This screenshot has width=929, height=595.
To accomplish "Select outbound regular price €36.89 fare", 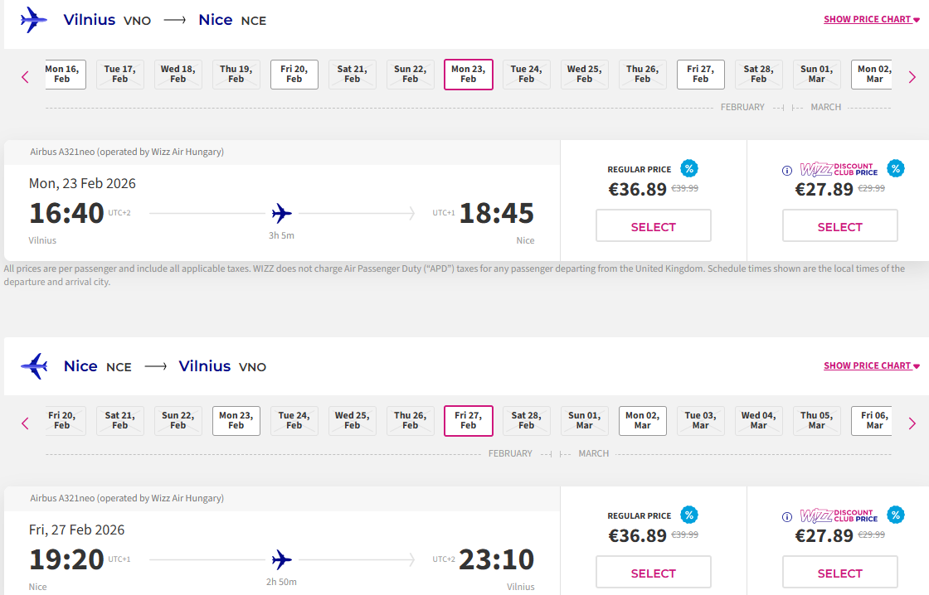I will 654,226.
